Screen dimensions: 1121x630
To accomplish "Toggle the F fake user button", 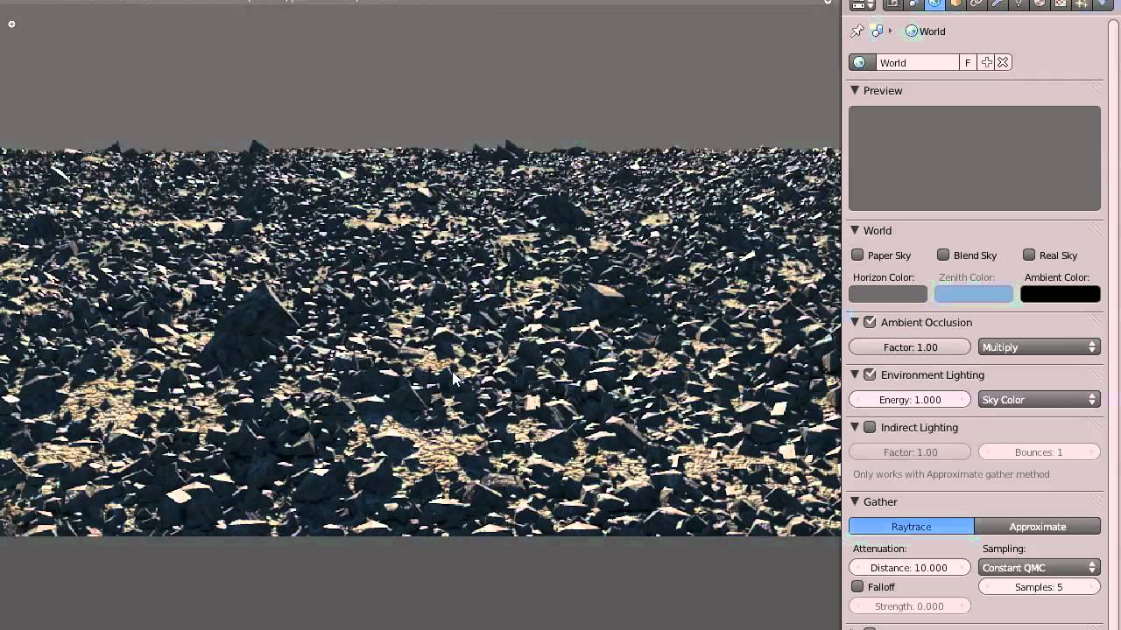I will tap(968, 63).
